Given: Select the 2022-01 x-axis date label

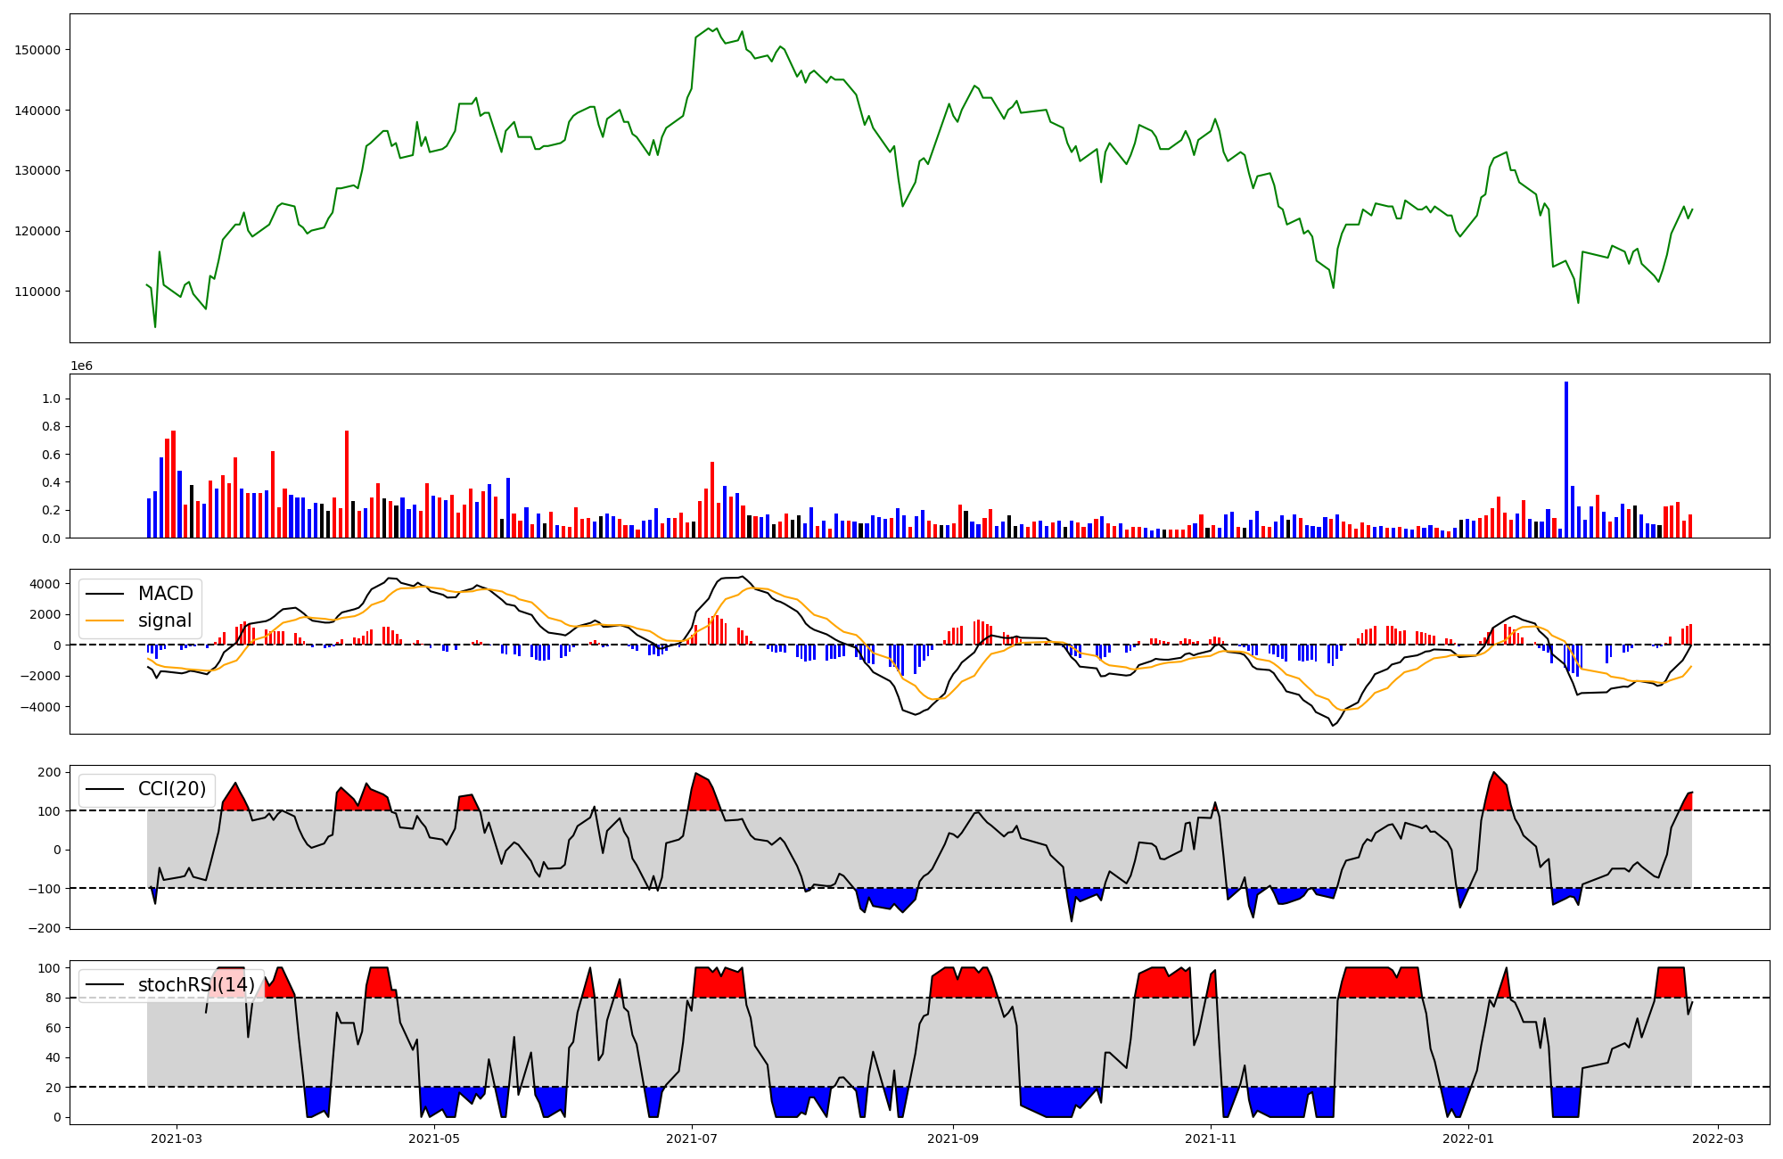Looking at the screenshot, I should pyautogui.click(x=1468, y=1138).
